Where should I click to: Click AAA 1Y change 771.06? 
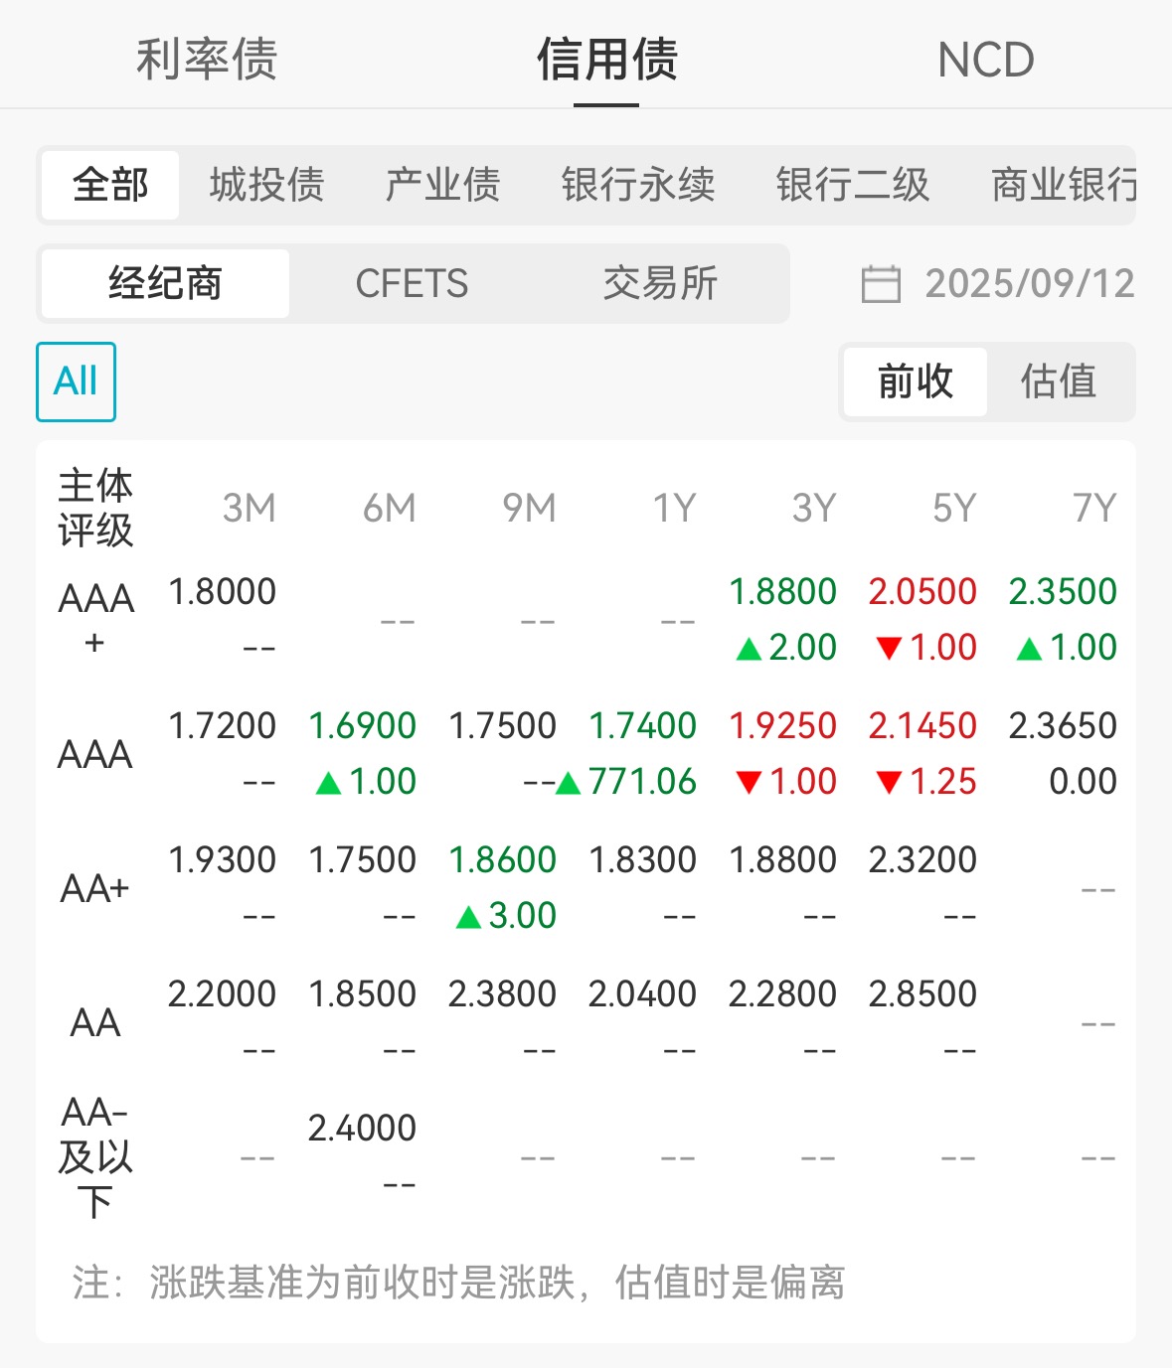pyautogui.click(x=627, y=782)
